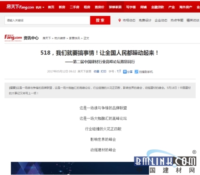Screen dimensions: 200x175
Task: Click the 免费设计 link
Action: (145, 20)
